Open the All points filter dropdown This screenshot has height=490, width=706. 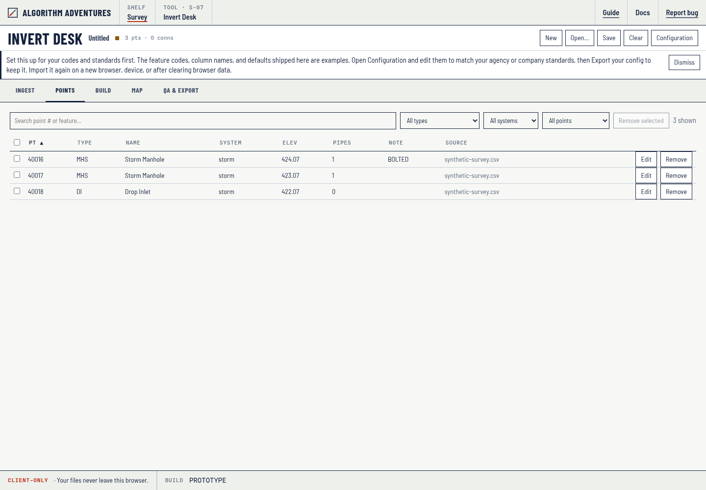tap(576, 121)
